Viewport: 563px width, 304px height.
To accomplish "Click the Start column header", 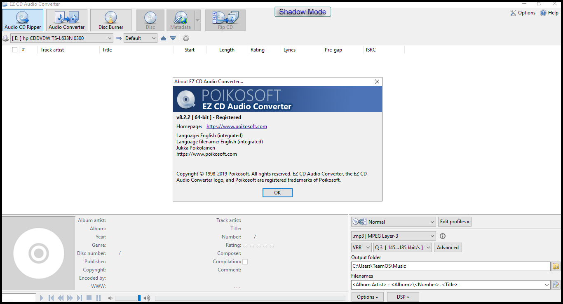I will coord(190,50).
